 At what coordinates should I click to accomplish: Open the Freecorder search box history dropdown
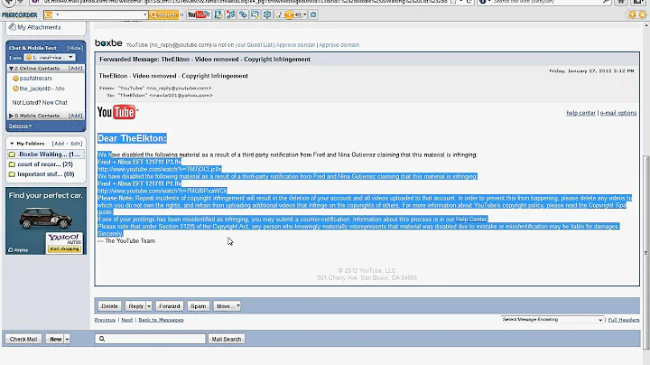pyautogui.click(x=144, y=15)
